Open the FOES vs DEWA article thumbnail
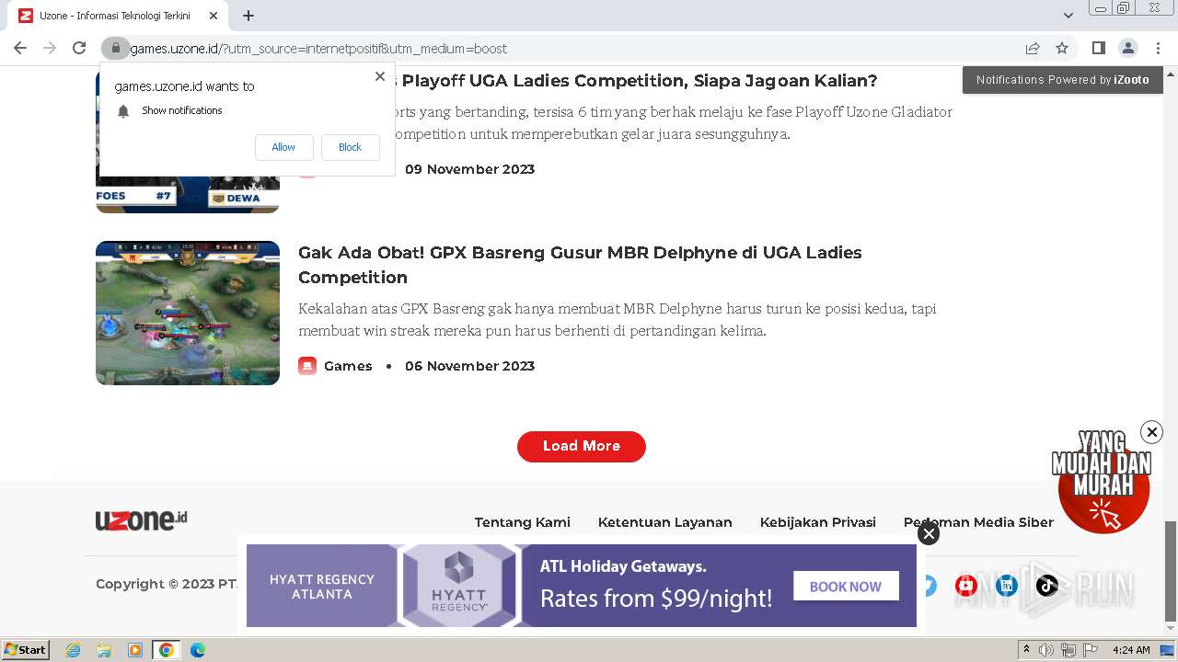This screenshot has width=1178, height=662. click(x=188, y=194)
